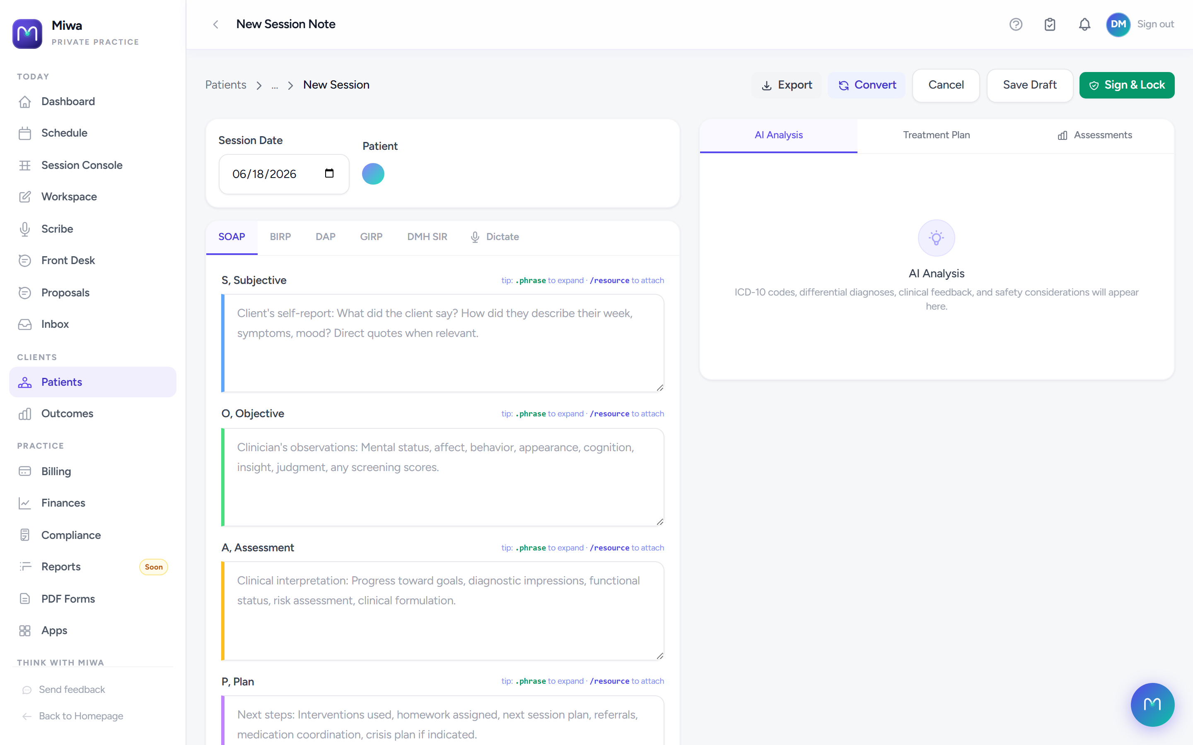Click the patient avatar circle

[373, 174]
